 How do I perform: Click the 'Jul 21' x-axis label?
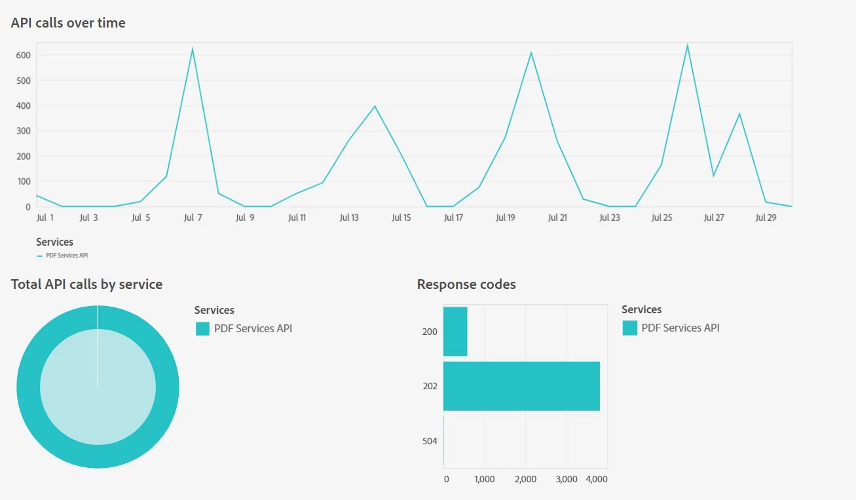557,218
